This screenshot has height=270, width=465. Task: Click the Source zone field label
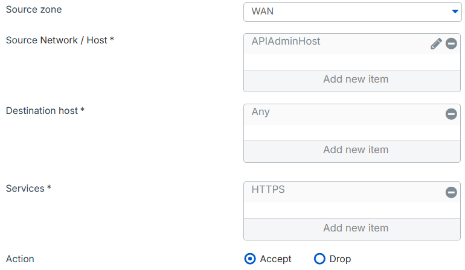(x=34, y=10)
